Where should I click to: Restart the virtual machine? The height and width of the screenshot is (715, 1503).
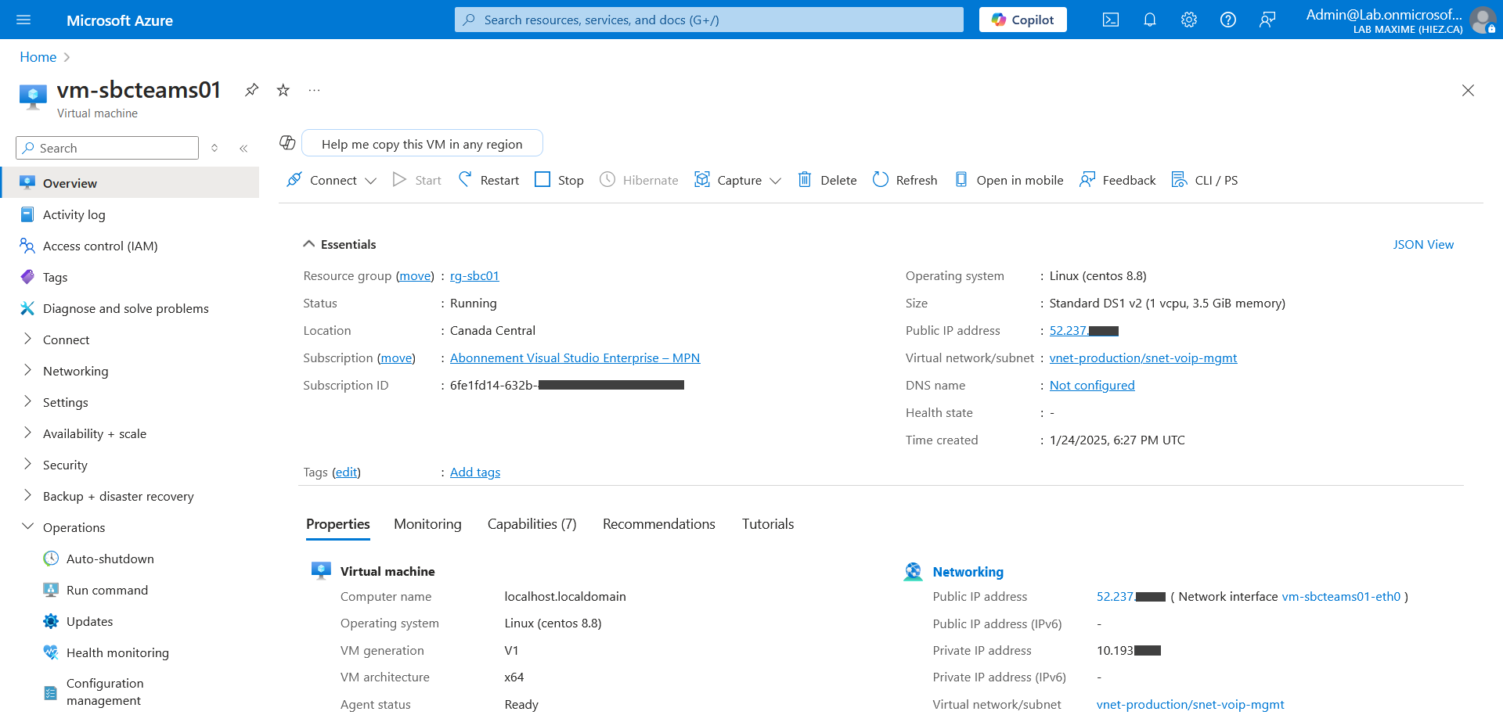click(488, 180)
